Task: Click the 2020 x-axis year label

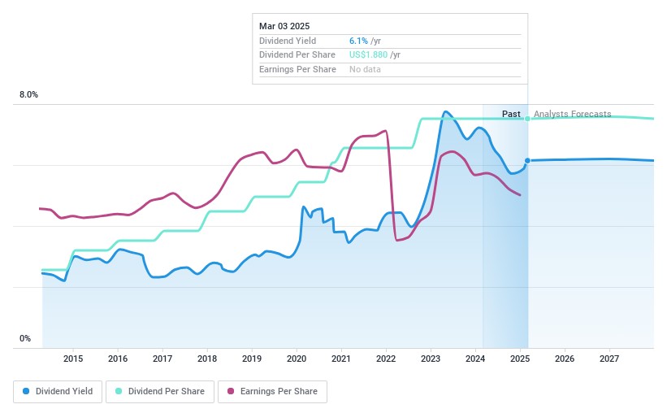Action: coord(297,359)
